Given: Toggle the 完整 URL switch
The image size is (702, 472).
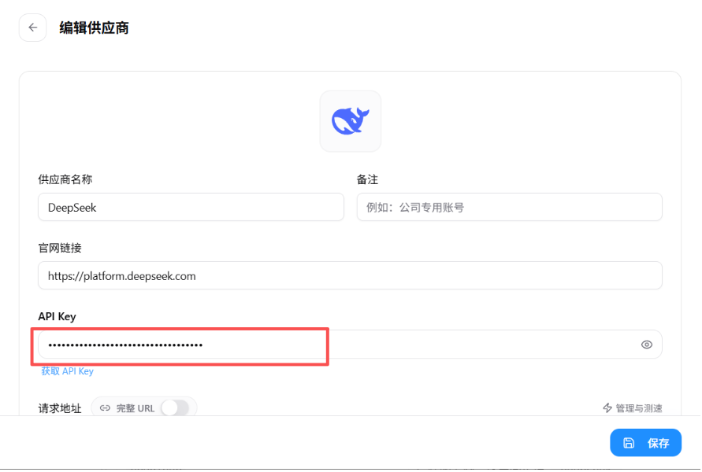Looking at the screenshot, I should coord(175,407).
